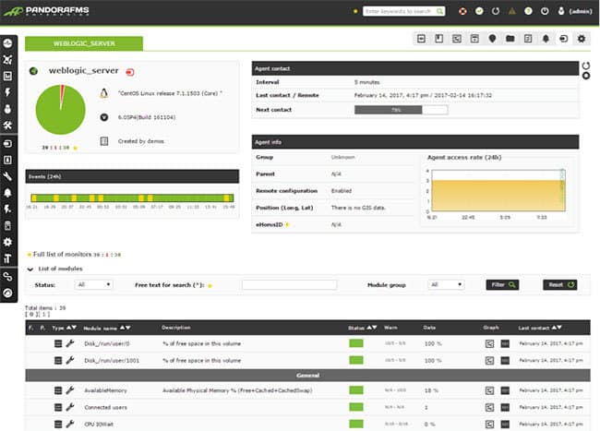Sort by the Last contact column arrows

pos(557,328)
